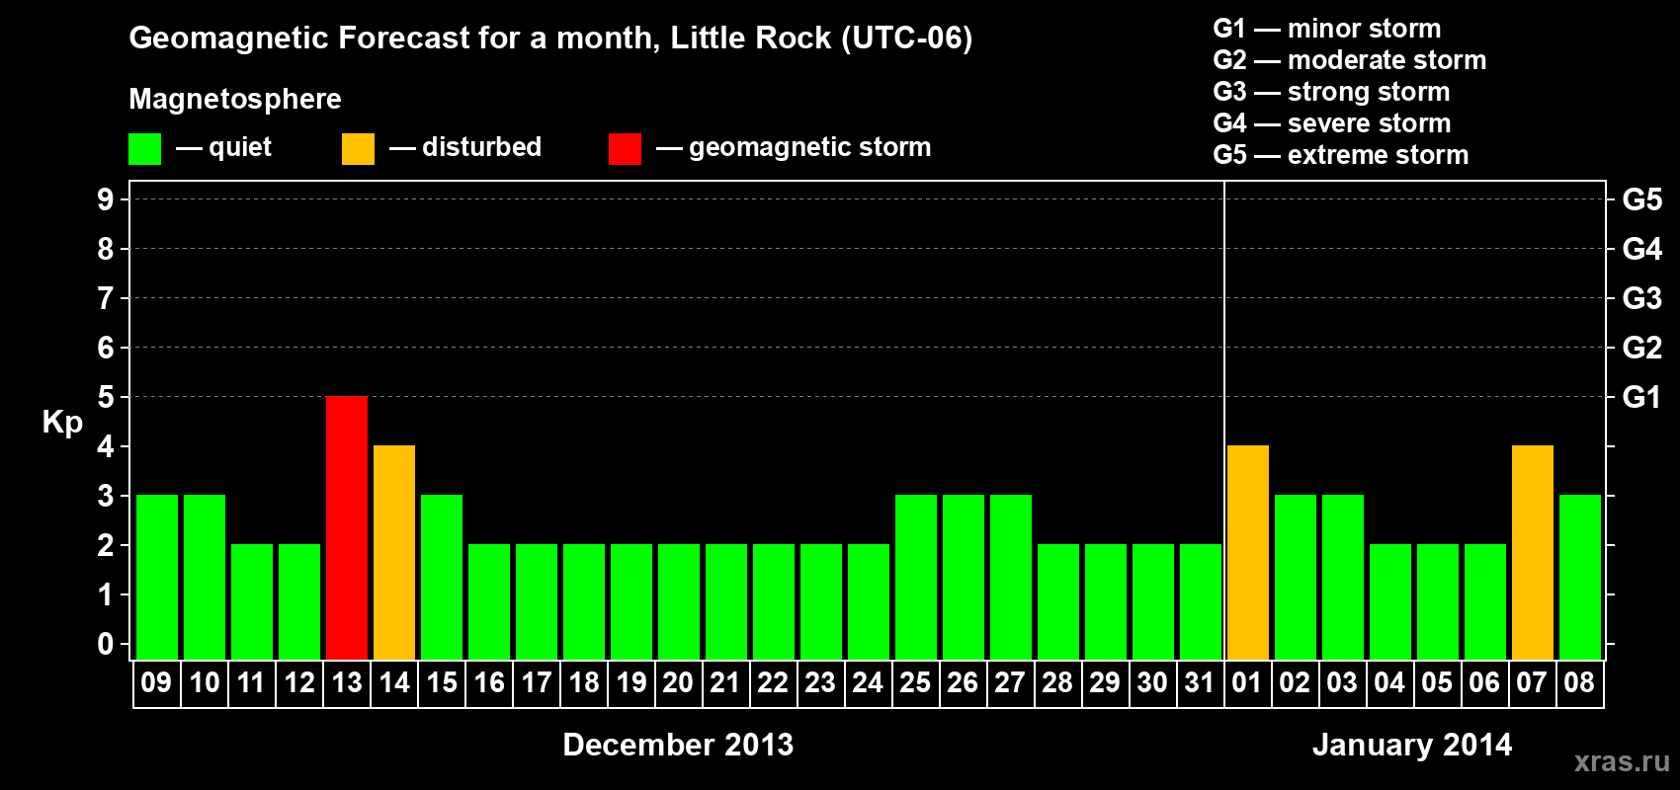The image size is (1680, 790).
Task: Click 'G1 — minor storm' legend entry
Action: (1327, 29)
